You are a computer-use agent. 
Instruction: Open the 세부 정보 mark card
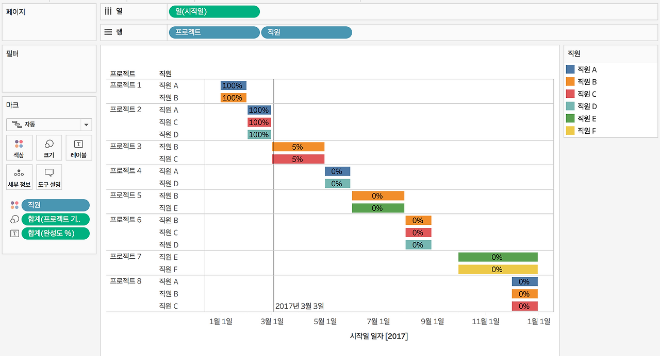[x=19, y=177]
